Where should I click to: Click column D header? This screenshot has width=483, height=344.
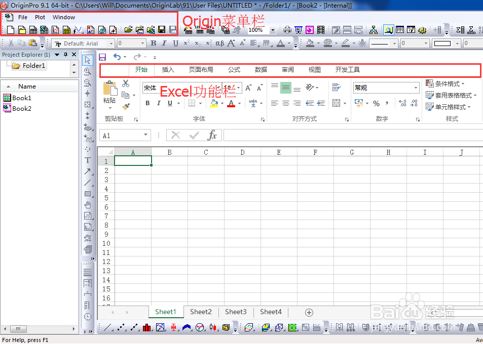242,152
